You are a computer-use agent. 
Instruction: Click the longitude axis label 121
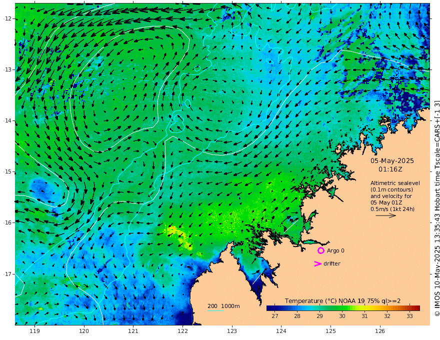[x=133, y=331]
